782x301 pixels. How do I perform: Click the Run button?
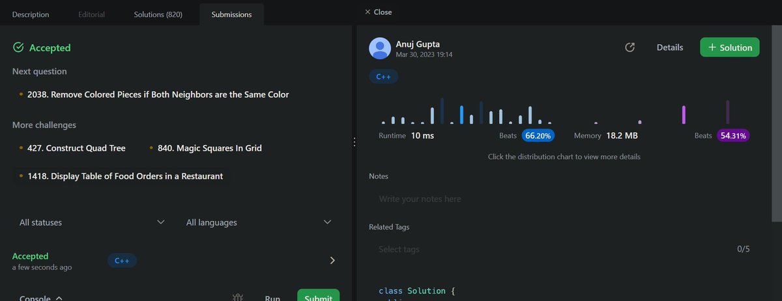[272, 298]
